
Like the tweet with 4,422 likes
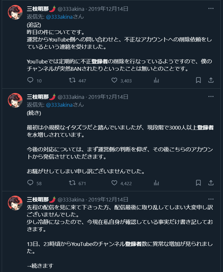coord(114,183)
